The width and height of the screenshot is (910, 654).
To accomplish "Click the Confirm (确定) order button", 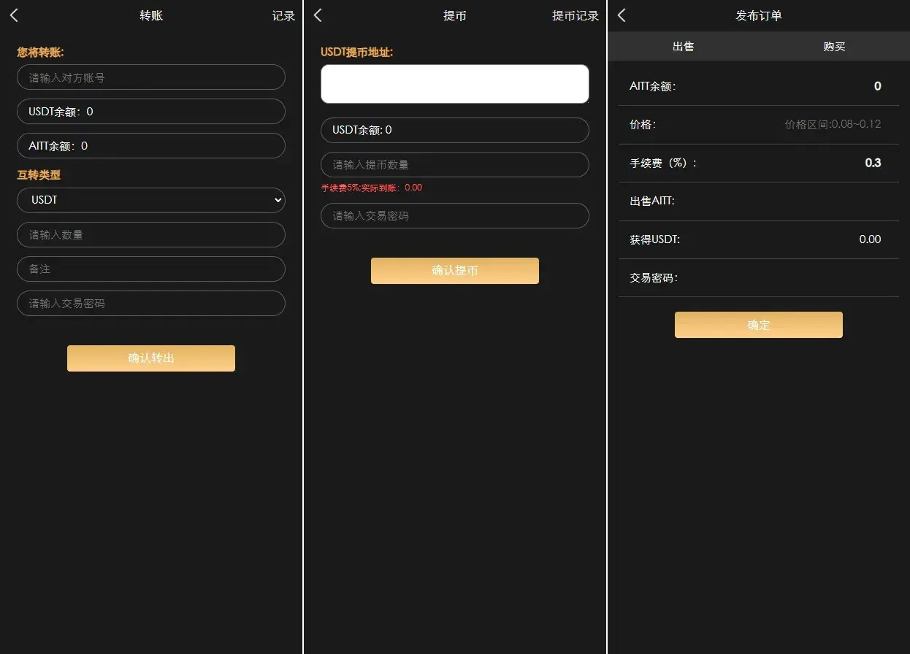I will point(758,325).
